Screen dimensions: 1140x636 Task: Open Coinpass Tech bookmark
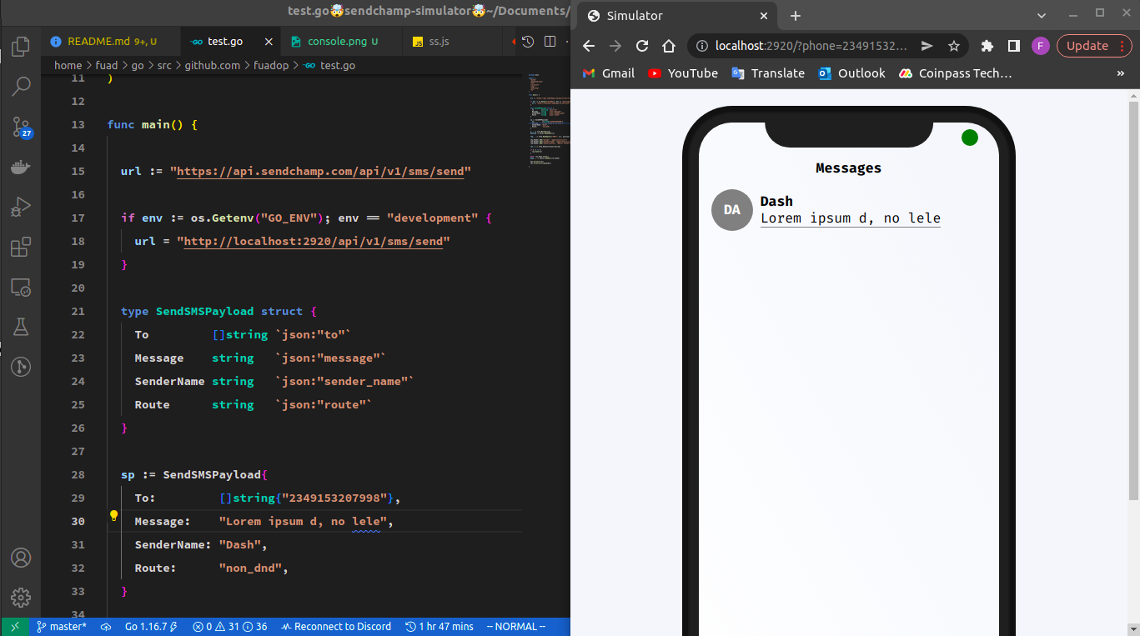(x=956, y=73)
